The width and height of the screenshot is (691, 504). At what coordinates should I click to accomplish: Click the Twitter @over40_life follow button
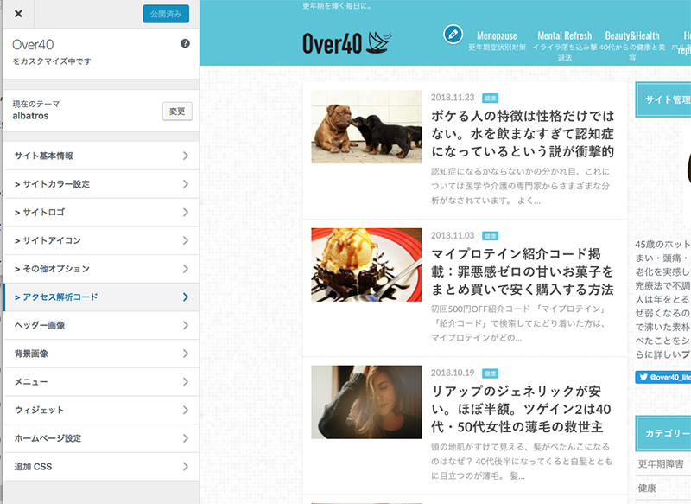click(x=662, y=377)
